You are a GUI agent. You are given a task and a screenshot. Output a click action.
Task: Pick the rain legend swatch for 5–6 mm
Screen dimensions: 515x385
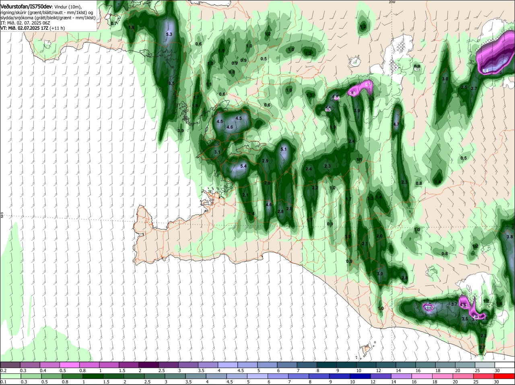point(257,376)
